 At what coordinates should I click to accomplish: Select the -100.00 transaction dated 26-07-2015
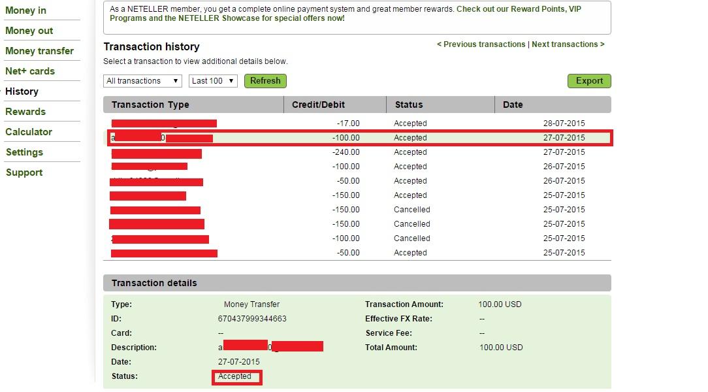click(357, 167)
